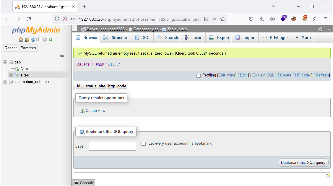This screenshot has width=333, height=186.
Task: Click the link with main panel icon
Action: click(x=62, y=56)
